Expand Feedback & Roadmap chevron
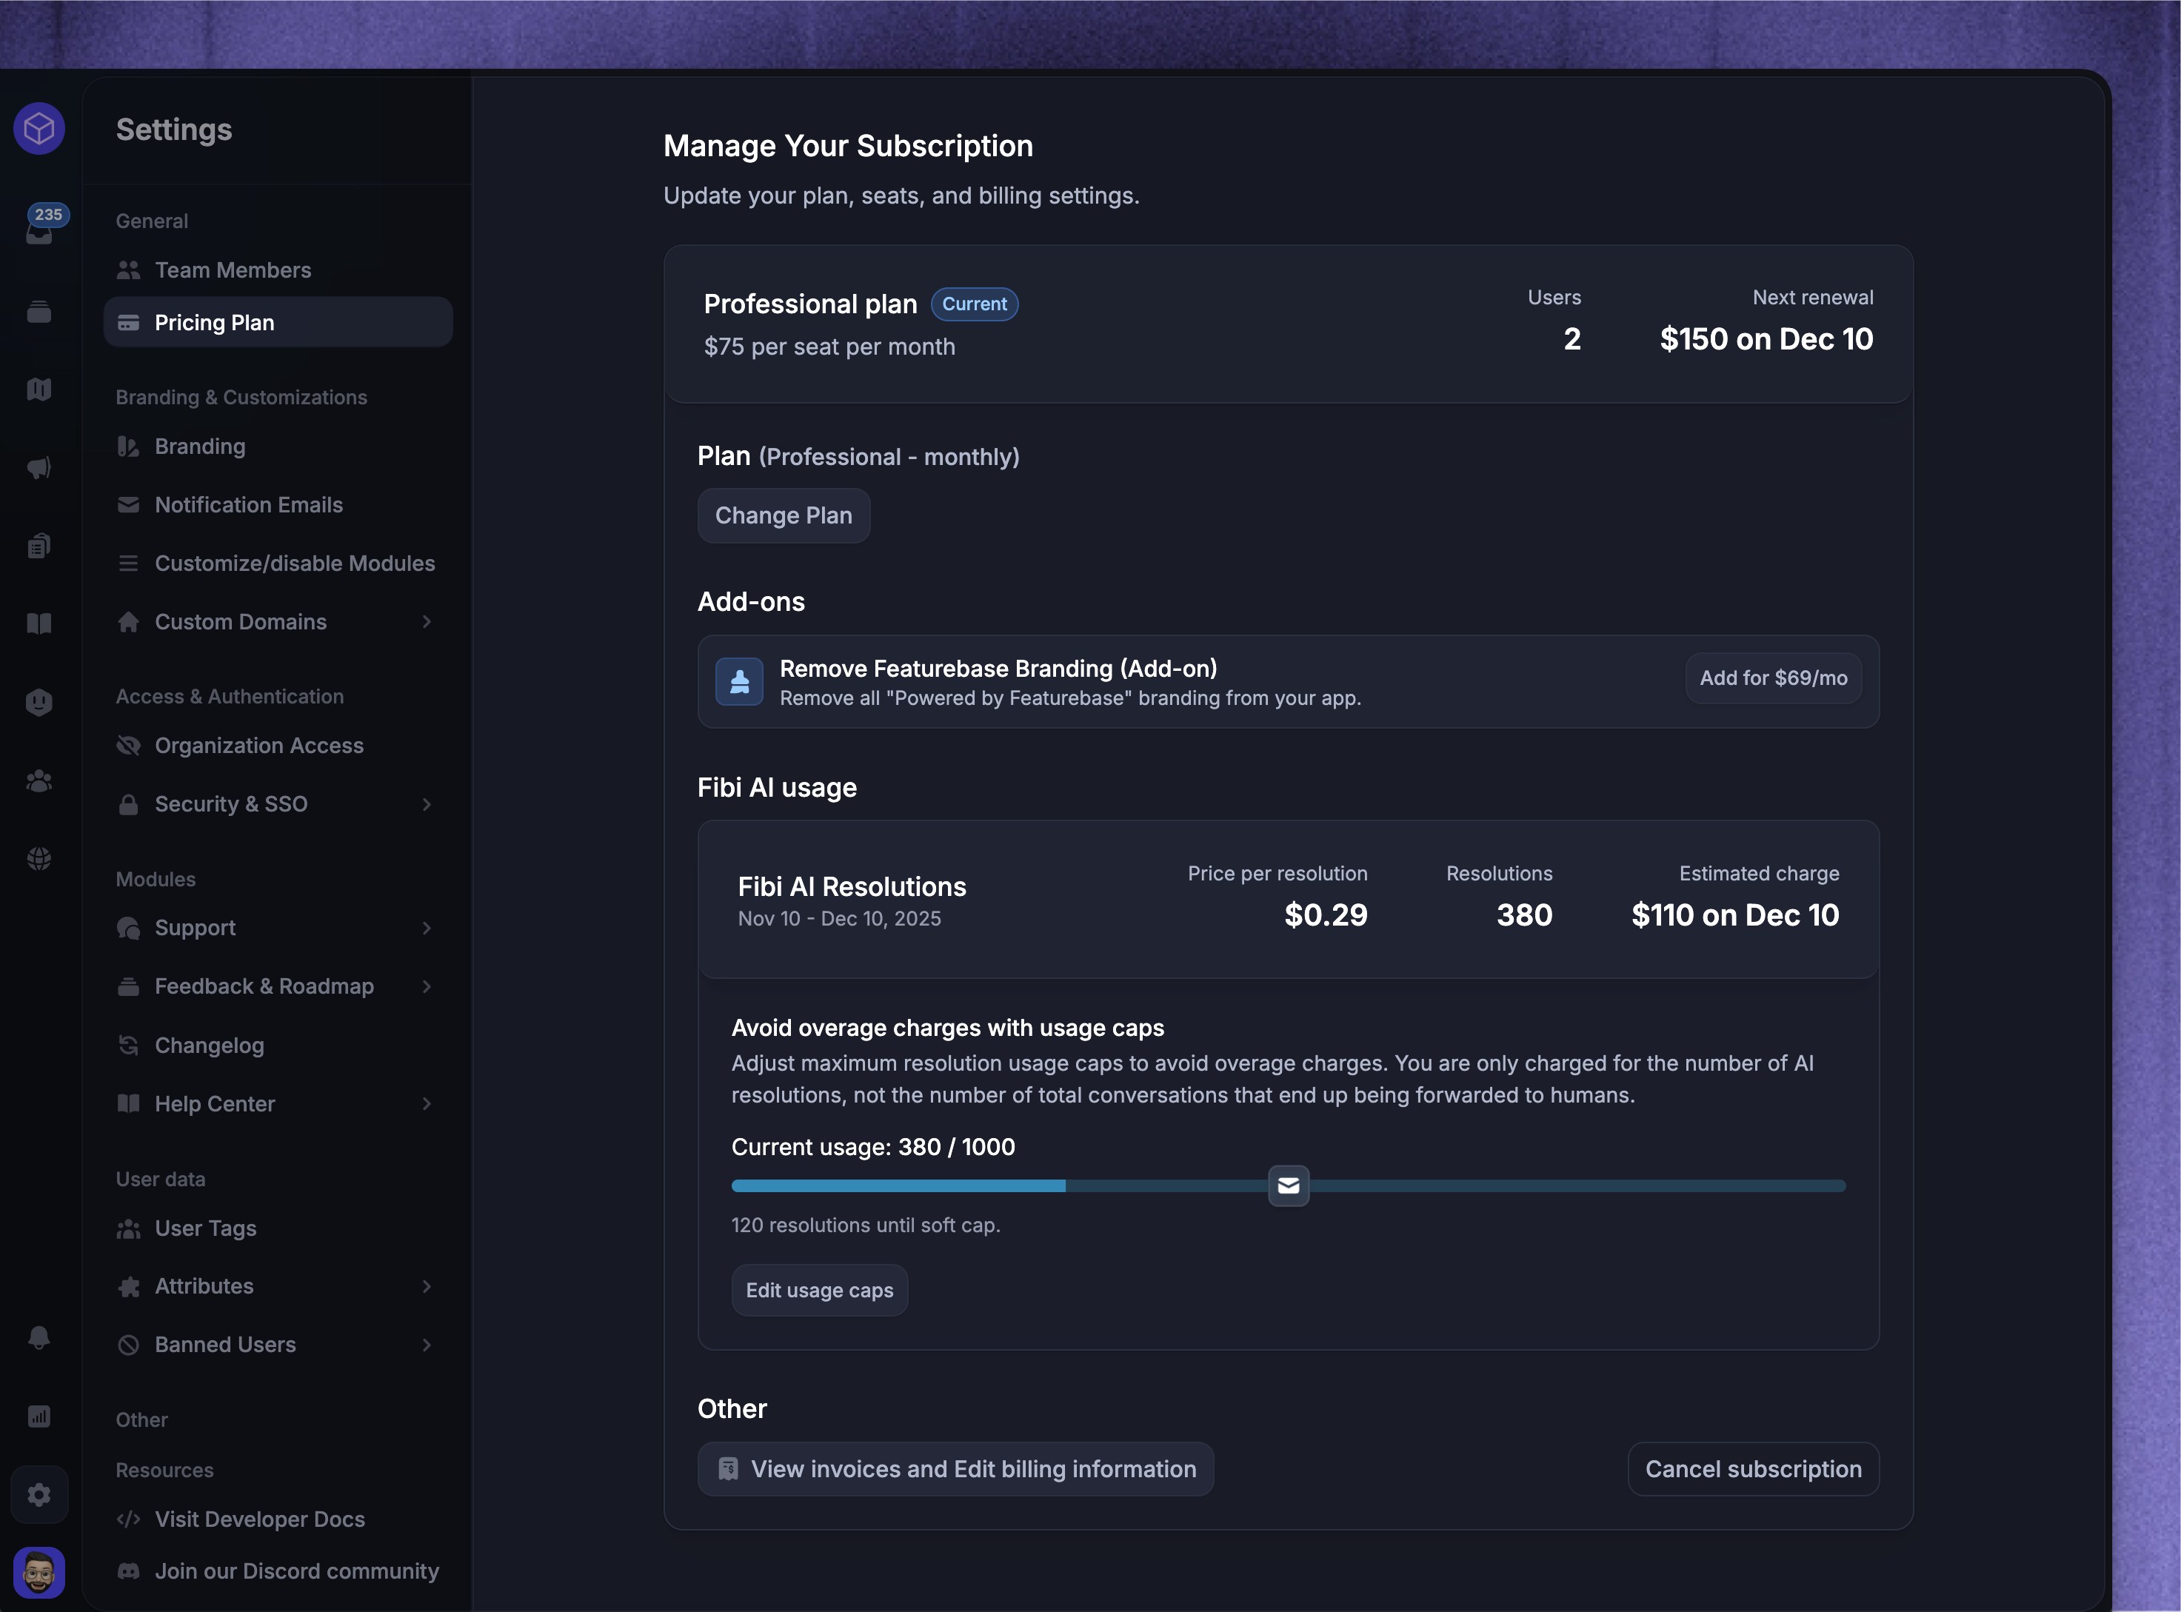 [427, 986]
